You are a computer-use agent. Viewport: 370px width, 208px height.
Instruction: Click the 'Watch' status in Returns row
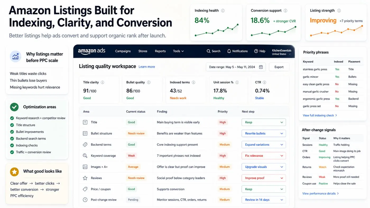tap(322, 167)
